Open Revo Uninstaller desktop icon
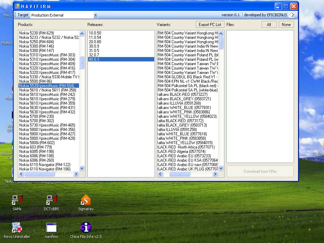Screen dimensions: 324x243 click(17, 230)
